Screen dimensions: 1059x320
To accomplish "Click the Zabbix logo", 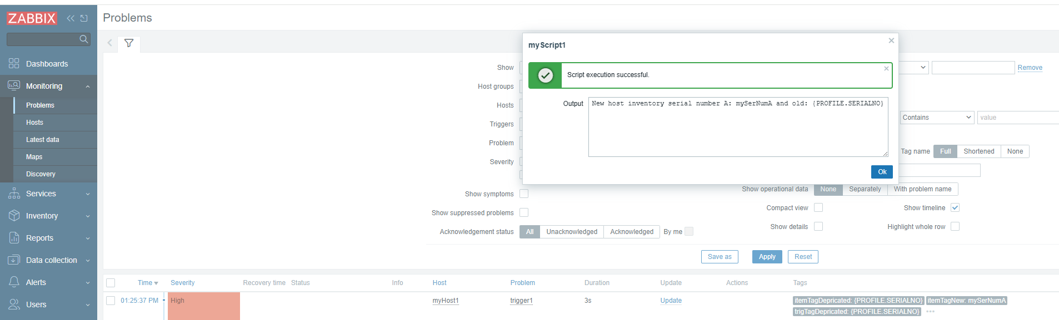I will tap(32, 18).
